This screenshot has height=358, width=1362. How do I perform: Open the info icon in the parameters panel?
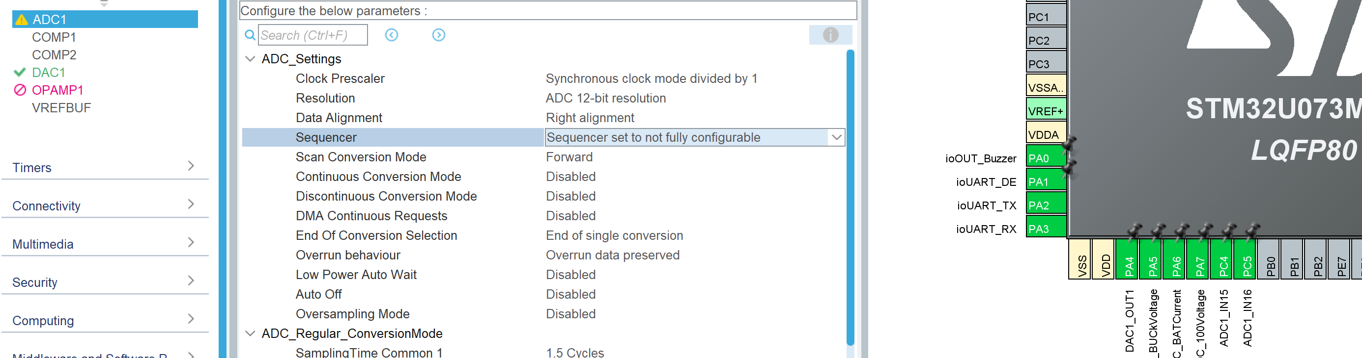[x=829, y=35]
